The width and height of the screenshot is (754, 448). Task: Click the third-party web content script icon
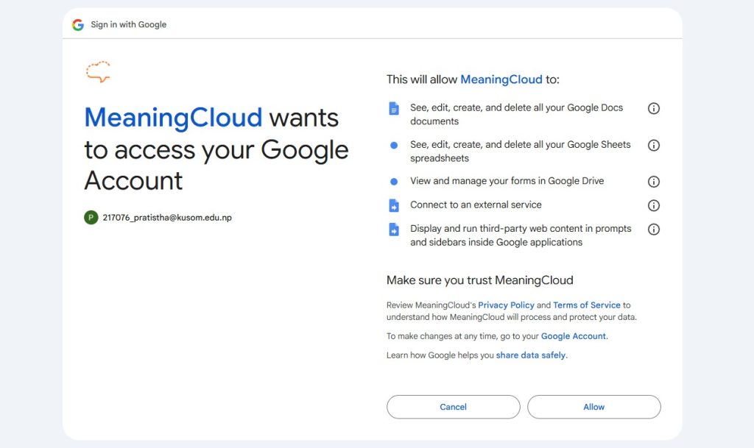pyautogui.click(x=394, y=230)
